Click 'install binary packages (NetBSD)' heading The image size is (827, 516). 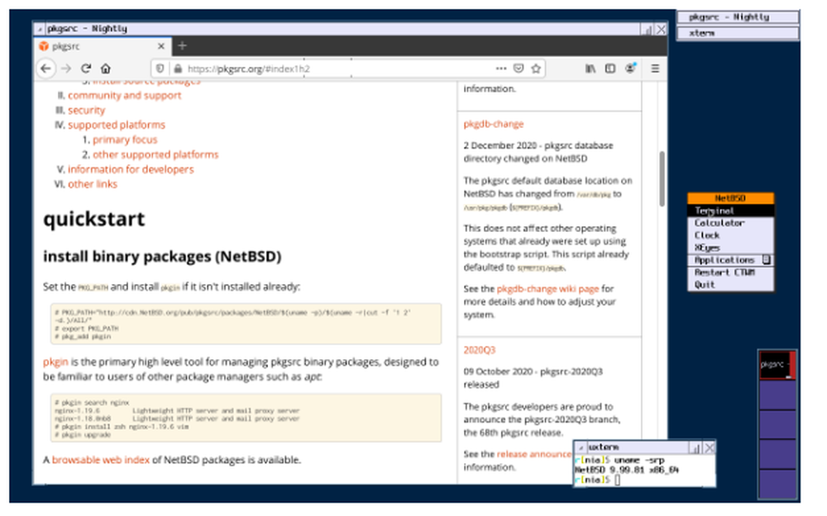(x=162, y=257)
